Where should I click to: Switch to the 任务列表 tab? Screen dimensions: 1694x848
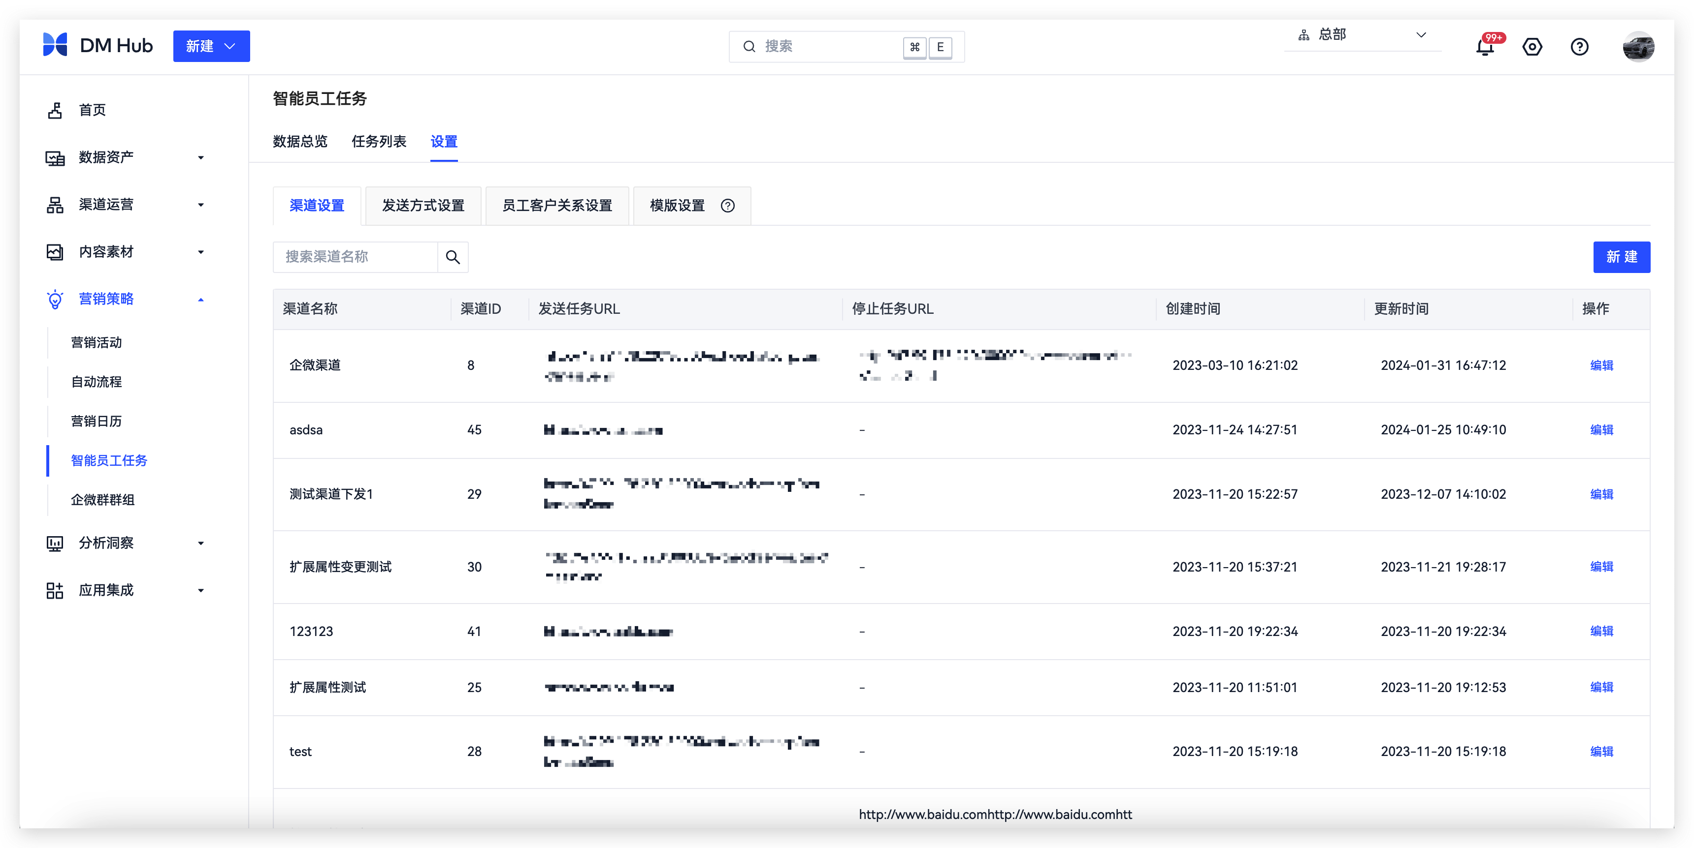[379, 141]
